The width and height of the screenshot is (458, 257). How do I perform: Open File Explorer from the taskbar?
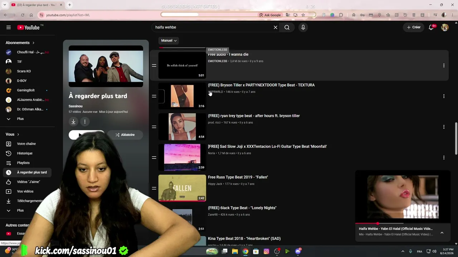point(235,252)
